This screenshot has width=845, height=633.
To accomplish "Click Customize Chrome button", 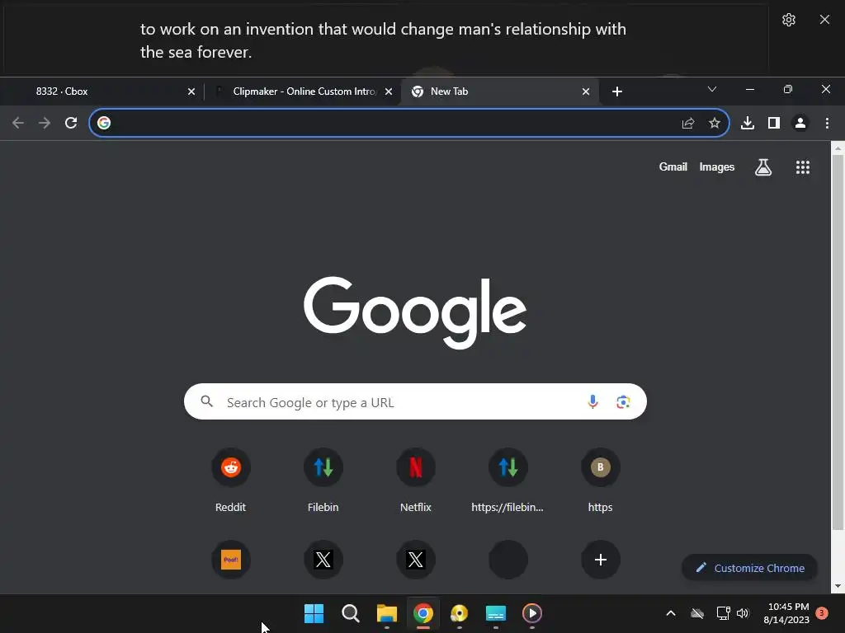I will (x=749, y=568).
